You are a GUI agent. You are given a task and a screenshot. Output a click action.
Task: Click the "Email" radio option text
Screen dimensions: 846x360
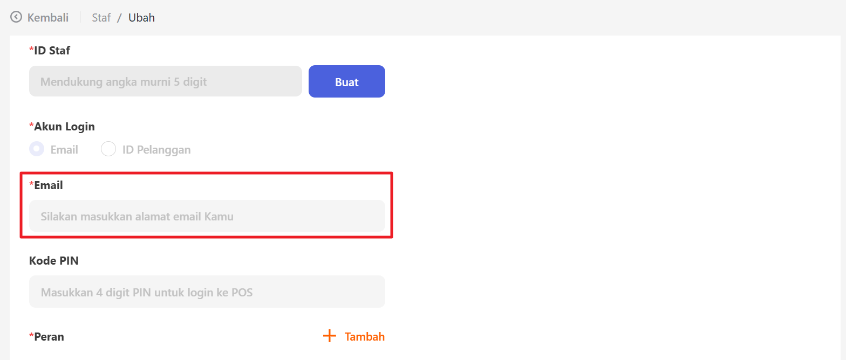[64, 150]
